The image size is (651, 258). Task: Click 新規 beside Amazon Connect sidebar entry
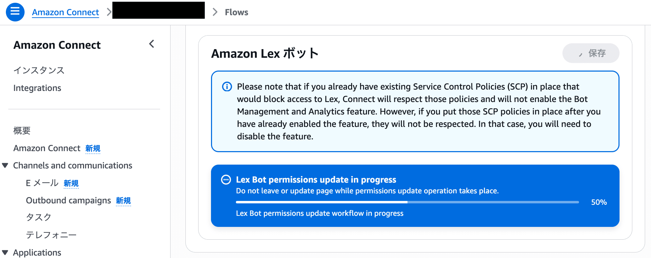click(x=93, y=148)
